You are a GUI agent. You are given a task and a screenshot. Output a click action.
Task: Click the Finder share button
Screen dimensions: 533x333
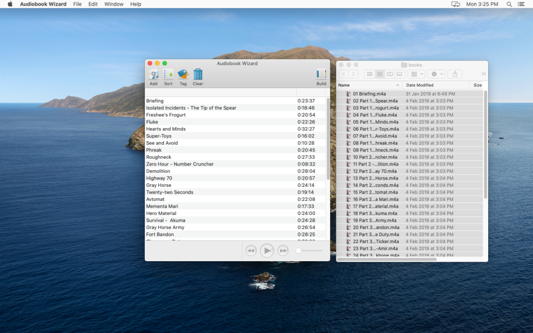(455, 74)
